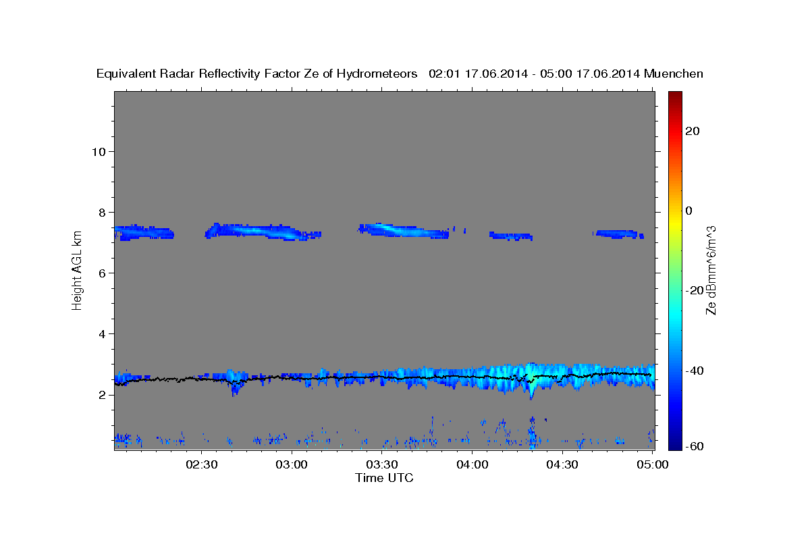Select the 03:00 time tick label
The width and height of the screenshot is (810, 540).
[x=292, y=464]
